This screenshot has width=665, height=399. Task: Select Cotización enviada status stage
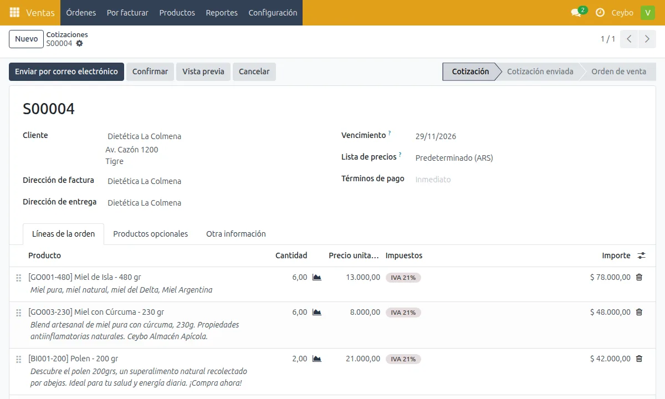(540, 71)
